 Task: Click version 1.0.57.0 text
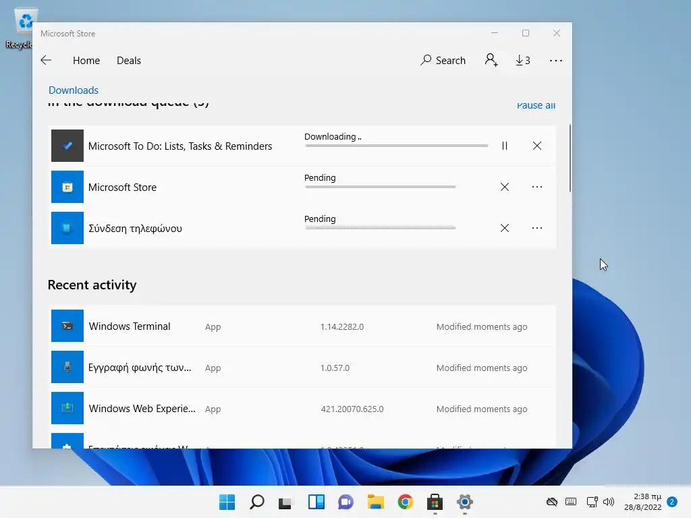click(335, 368)
